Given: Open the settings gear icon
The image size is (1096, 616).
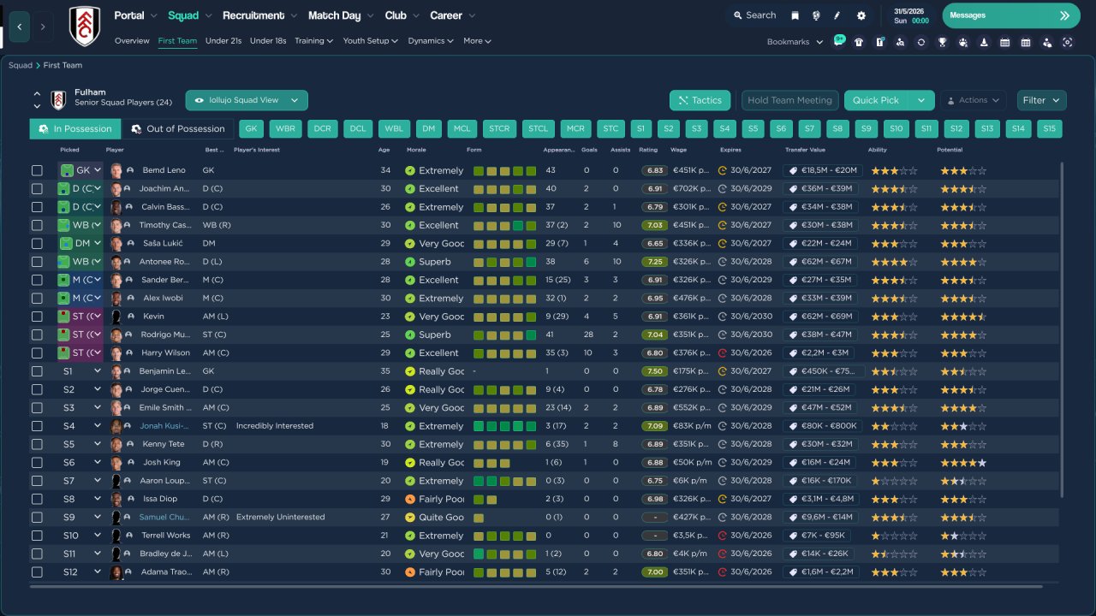Looking at the screenshot, I should click(x=861, y=15).
